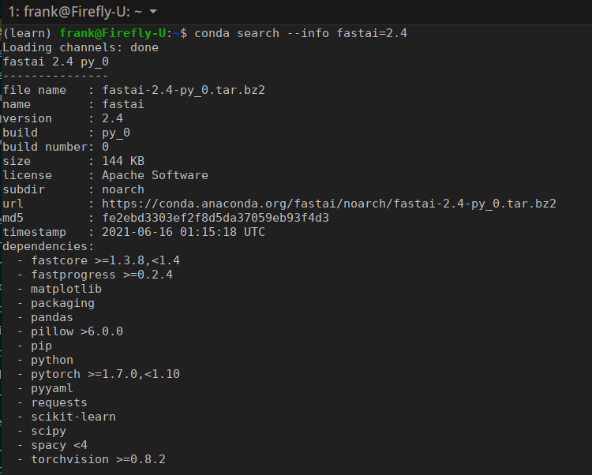Screen dimensions: 592x475
Task: Click the pillow >6.0.0 dependency entry
Action: [x=77, y=331]
